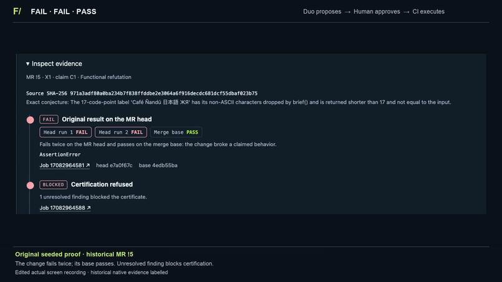Select the Head run 2 FAIL badge

(x=121, y=132)
